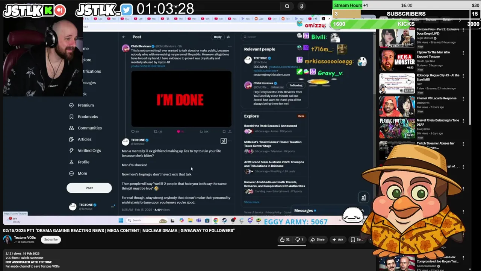Click the Windows Start button in the stream
This screenshot has width=481, height=271.
pos(121,221)
